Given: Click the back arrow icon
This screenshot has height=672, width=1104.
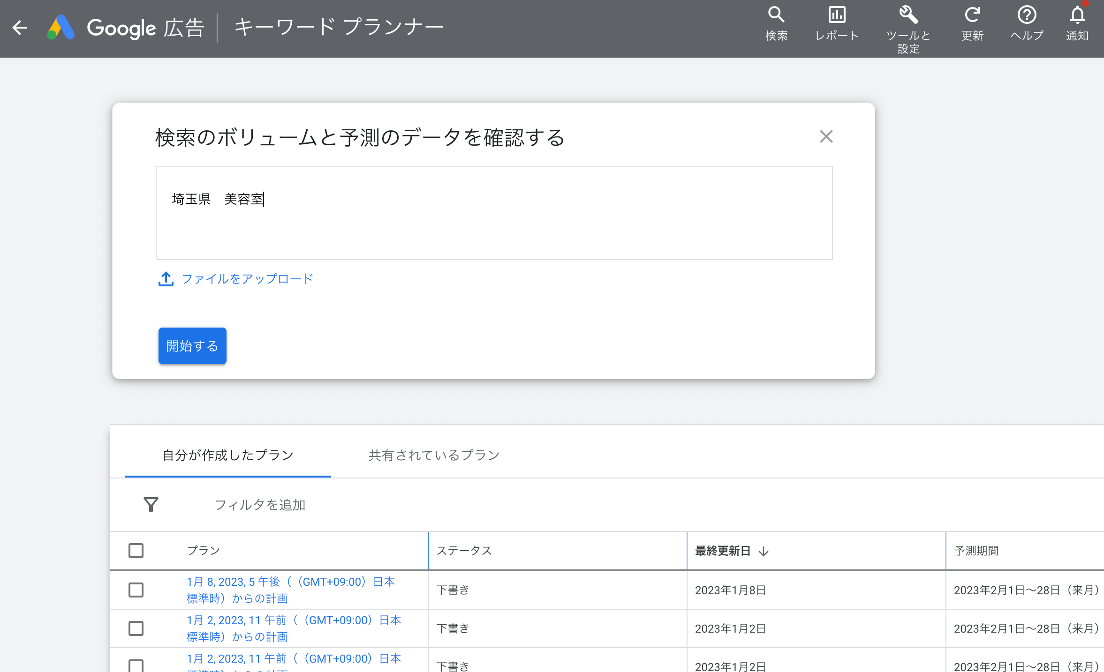Looking at the screenshot, I should tap(20, 27).
